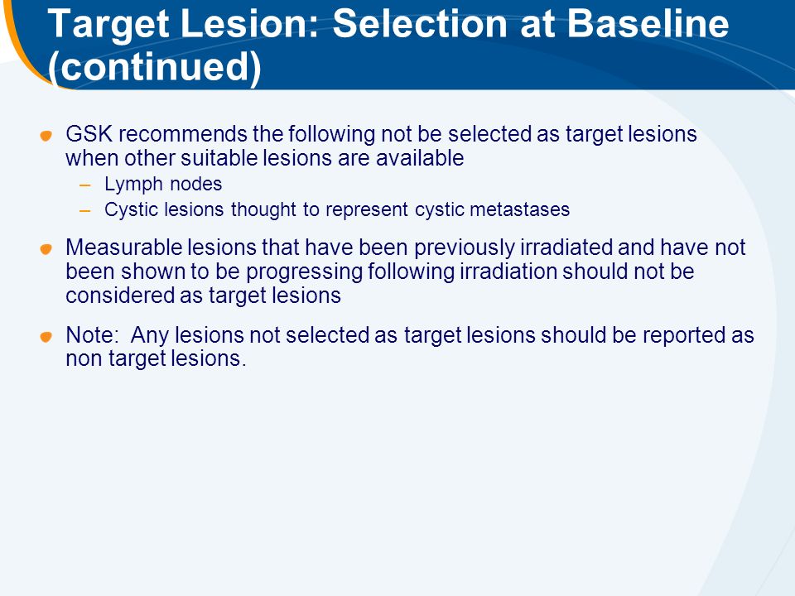795x596 pixels.
Task: Click 'when other suitable lesions are available' text
Action: coord(265,158)
